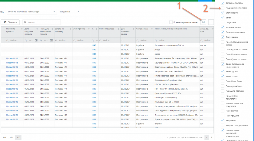
Task: Select page size 250
Action: pos(11,137)
